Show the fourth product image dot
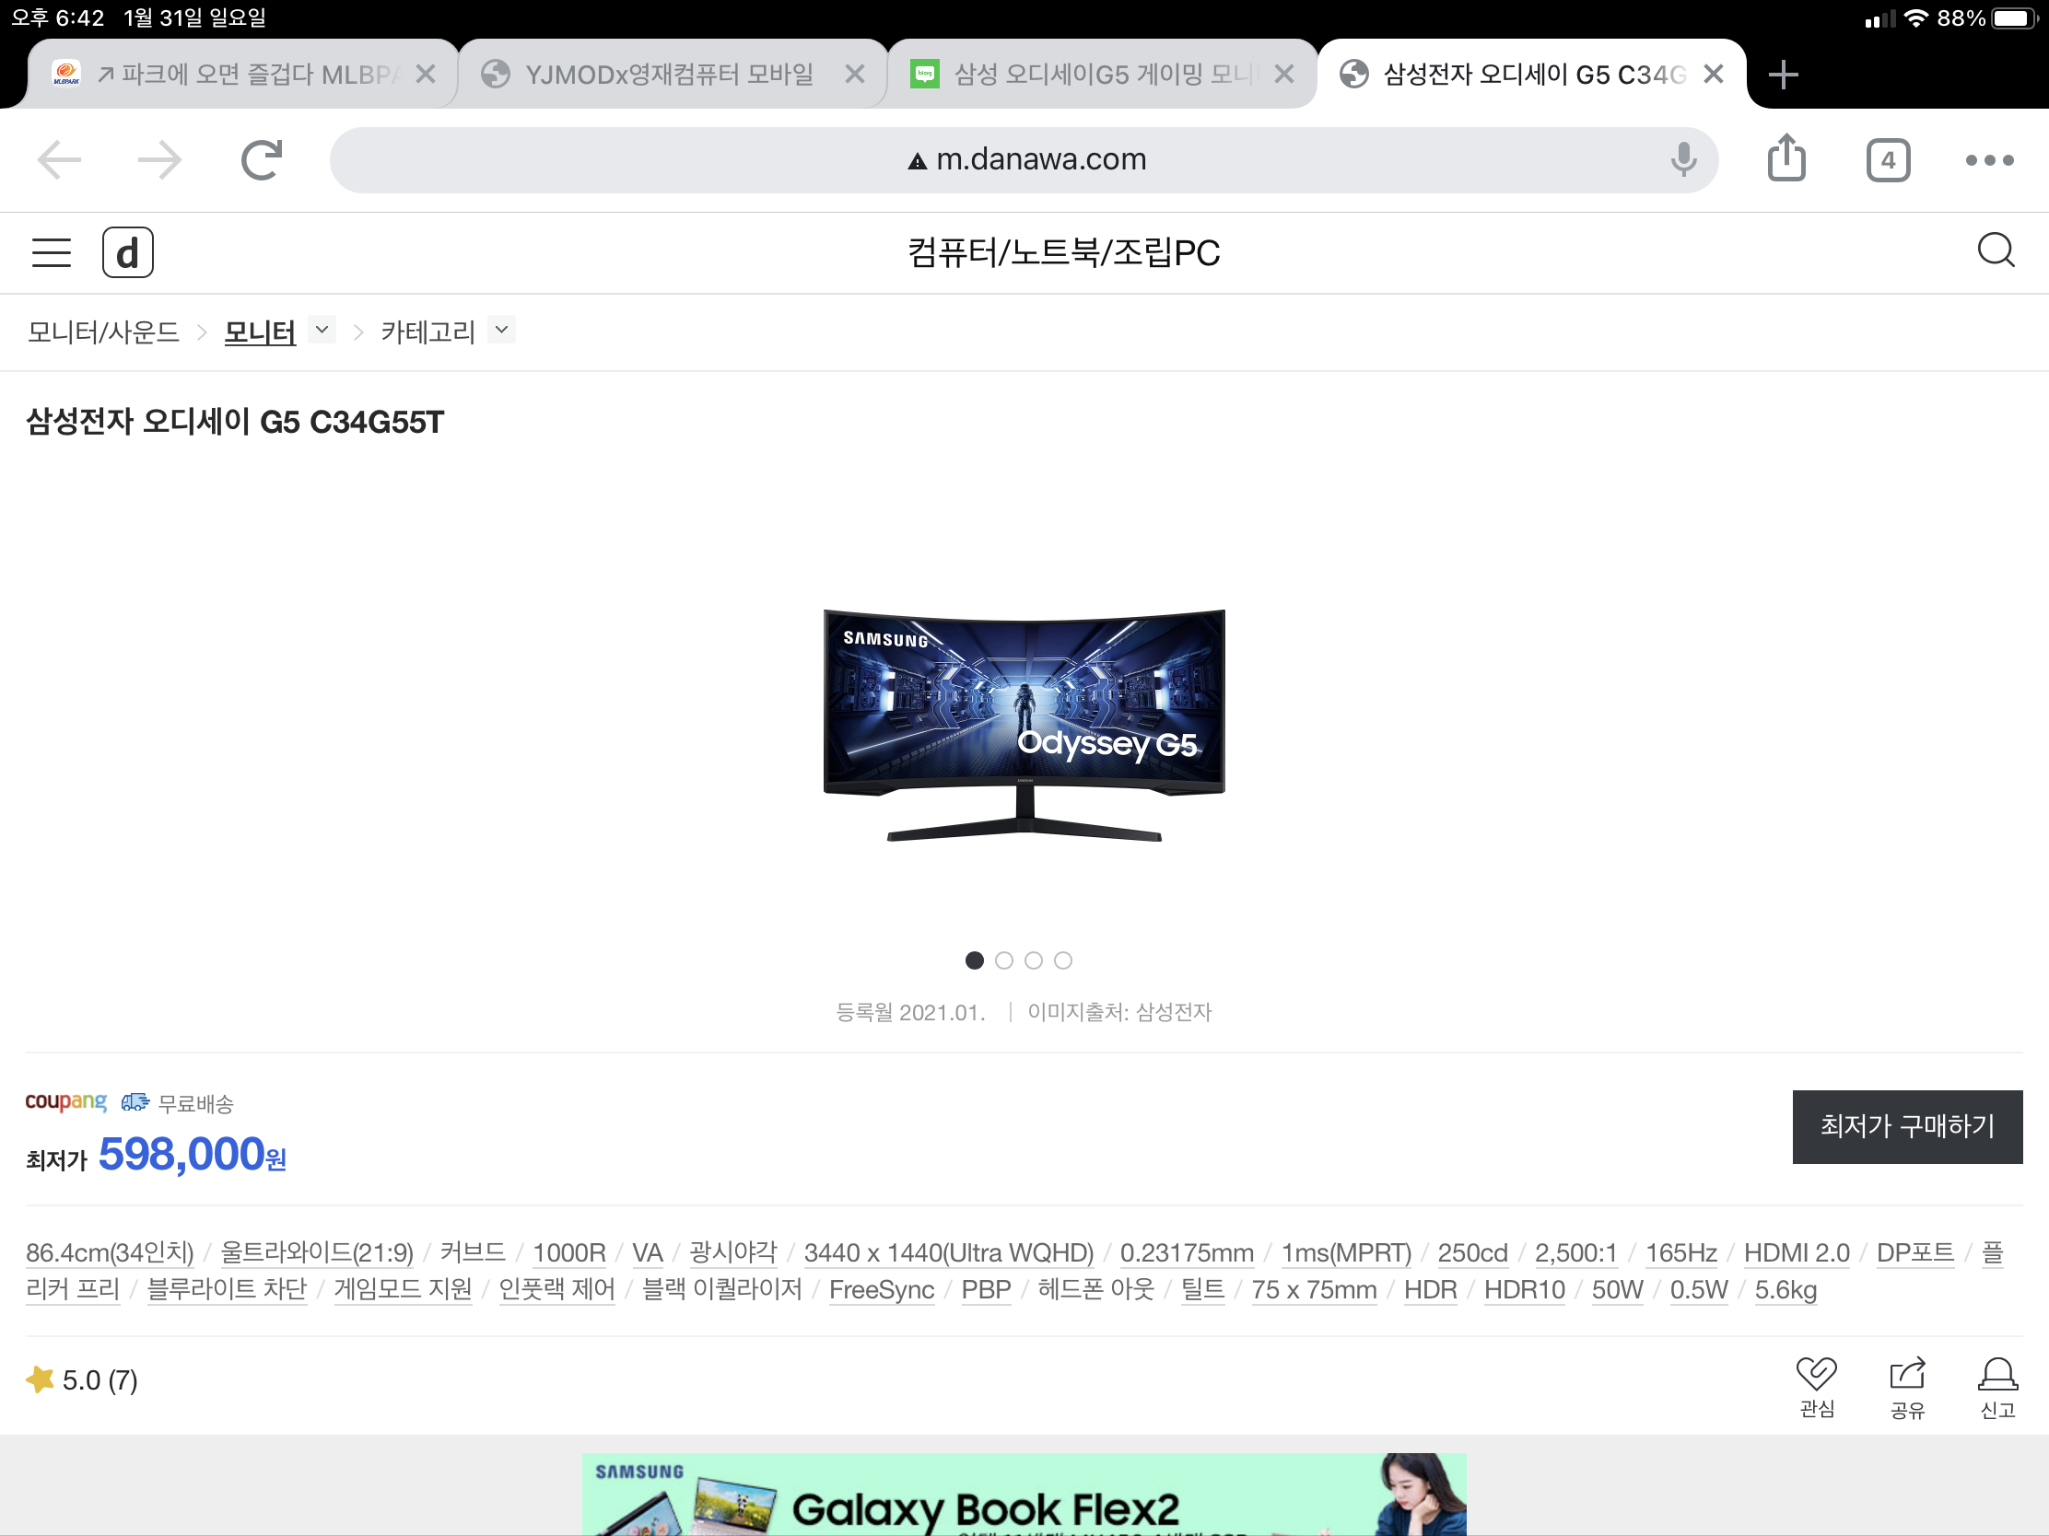Viewport: 2049px width, 1536px height. [1062, 960]
